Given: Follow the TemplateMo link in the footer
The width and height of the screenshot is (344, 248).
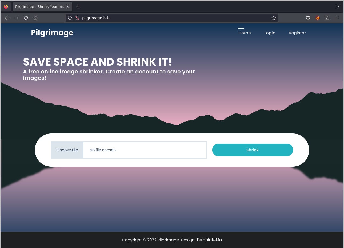Looking at the screenshot, I should pos(209,240).
